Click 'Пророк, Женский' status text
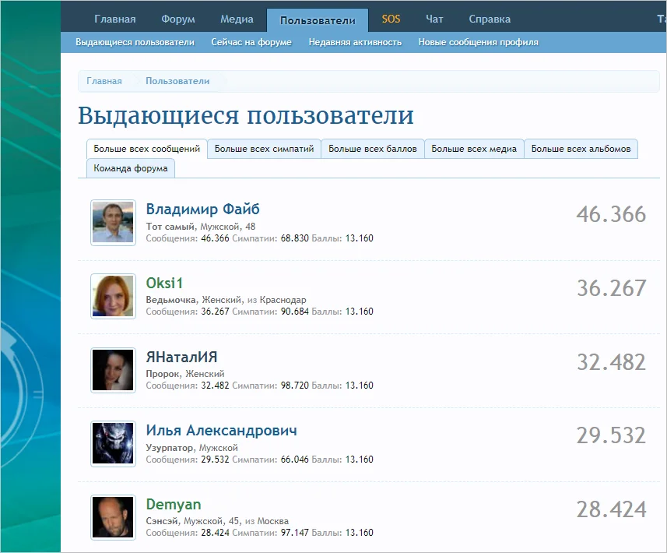Viewport: 667px width, 553px height. 185,374
